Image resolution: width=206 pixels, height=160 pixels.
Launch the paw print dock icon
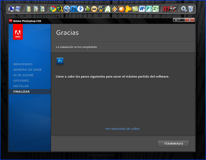pos(101,9)
